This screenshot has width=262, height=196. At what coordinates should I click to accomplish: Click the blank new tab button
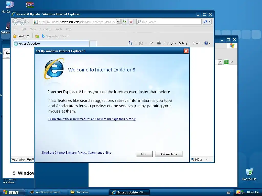click(x=93, y=44)
